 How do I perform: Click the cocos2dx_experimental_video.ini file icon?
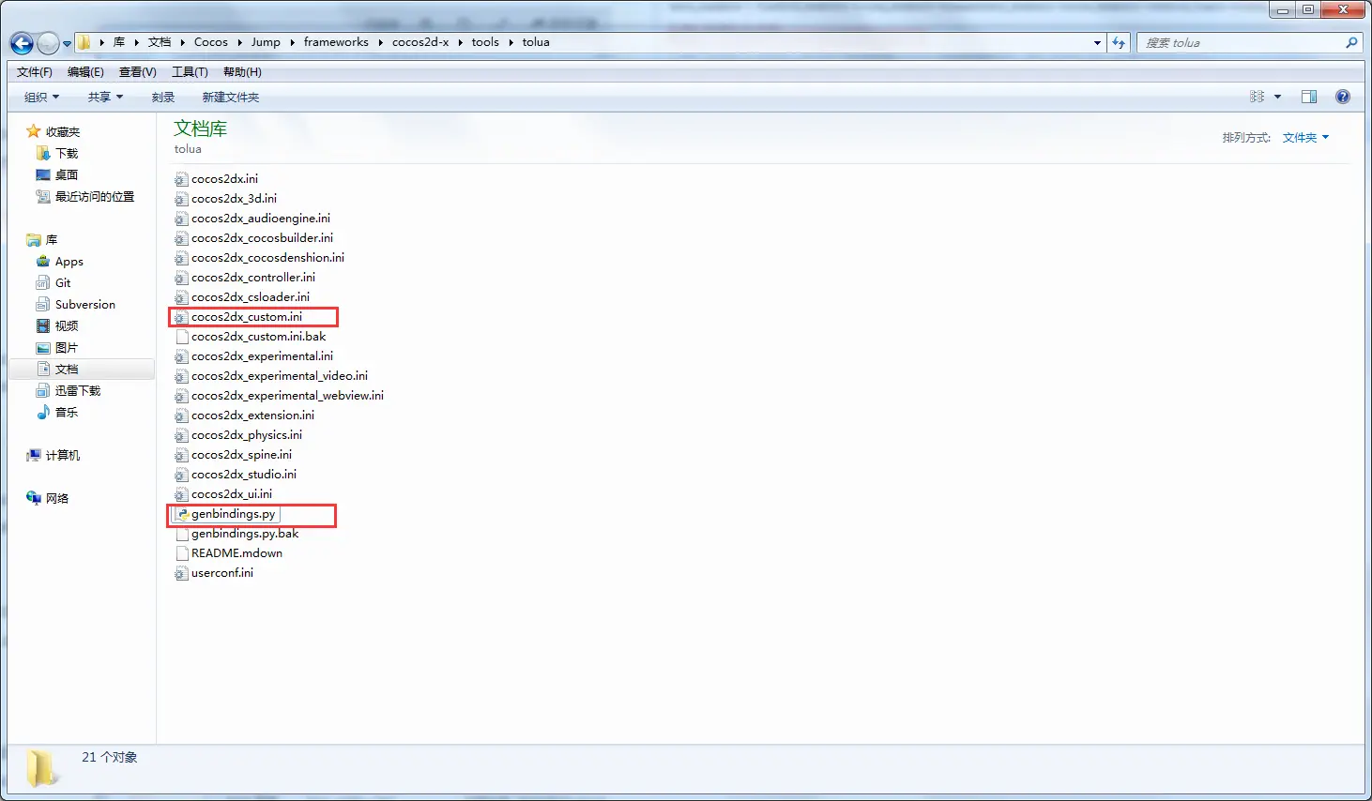[x=182, y=376]
